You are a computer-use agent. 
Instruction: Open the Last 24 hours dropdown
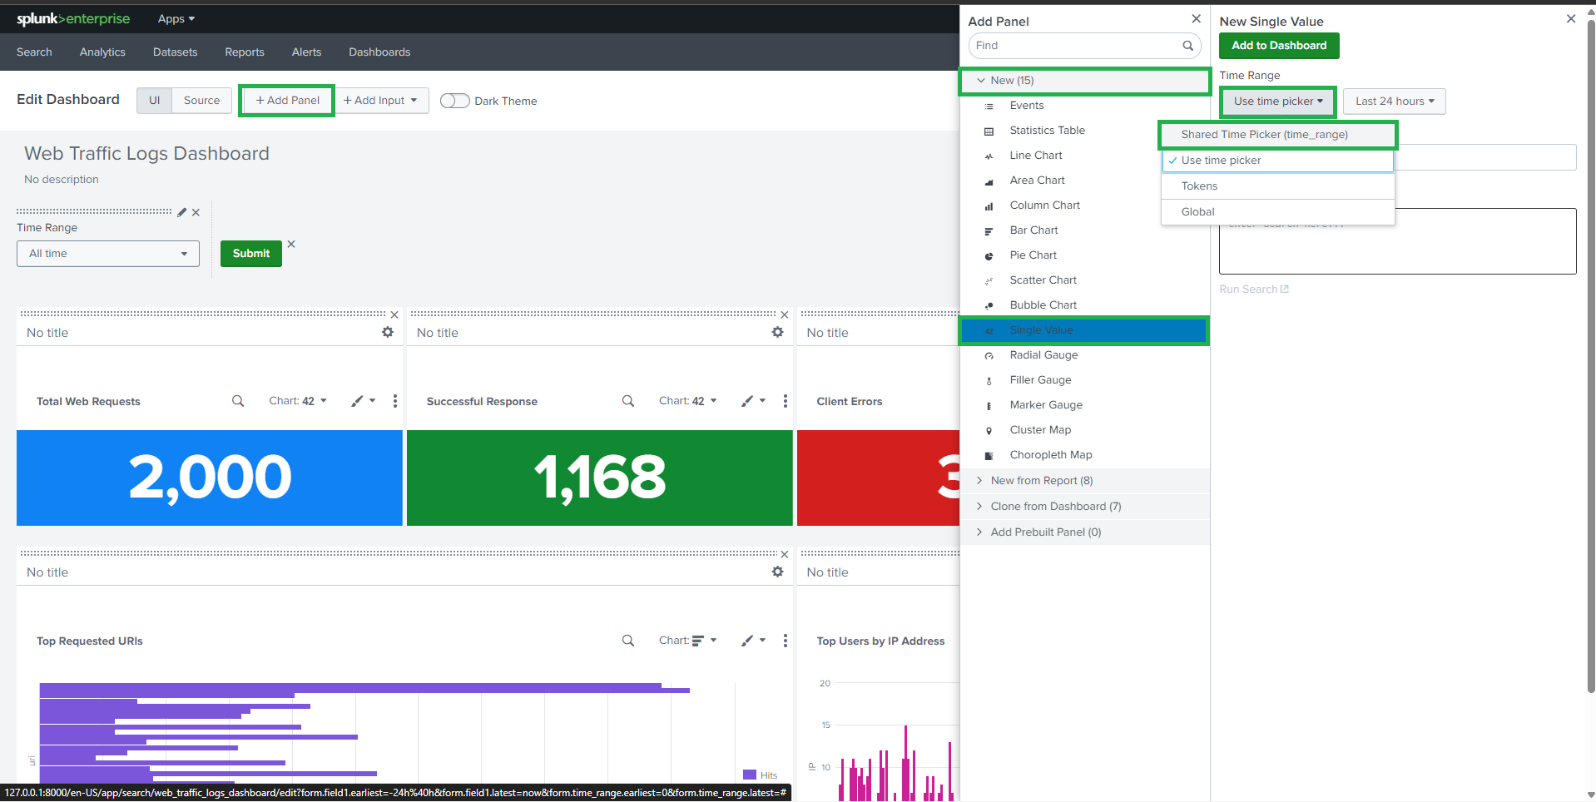click(1394, 101)
